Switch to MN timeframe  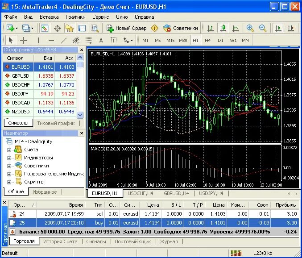[x=245, y=40]
